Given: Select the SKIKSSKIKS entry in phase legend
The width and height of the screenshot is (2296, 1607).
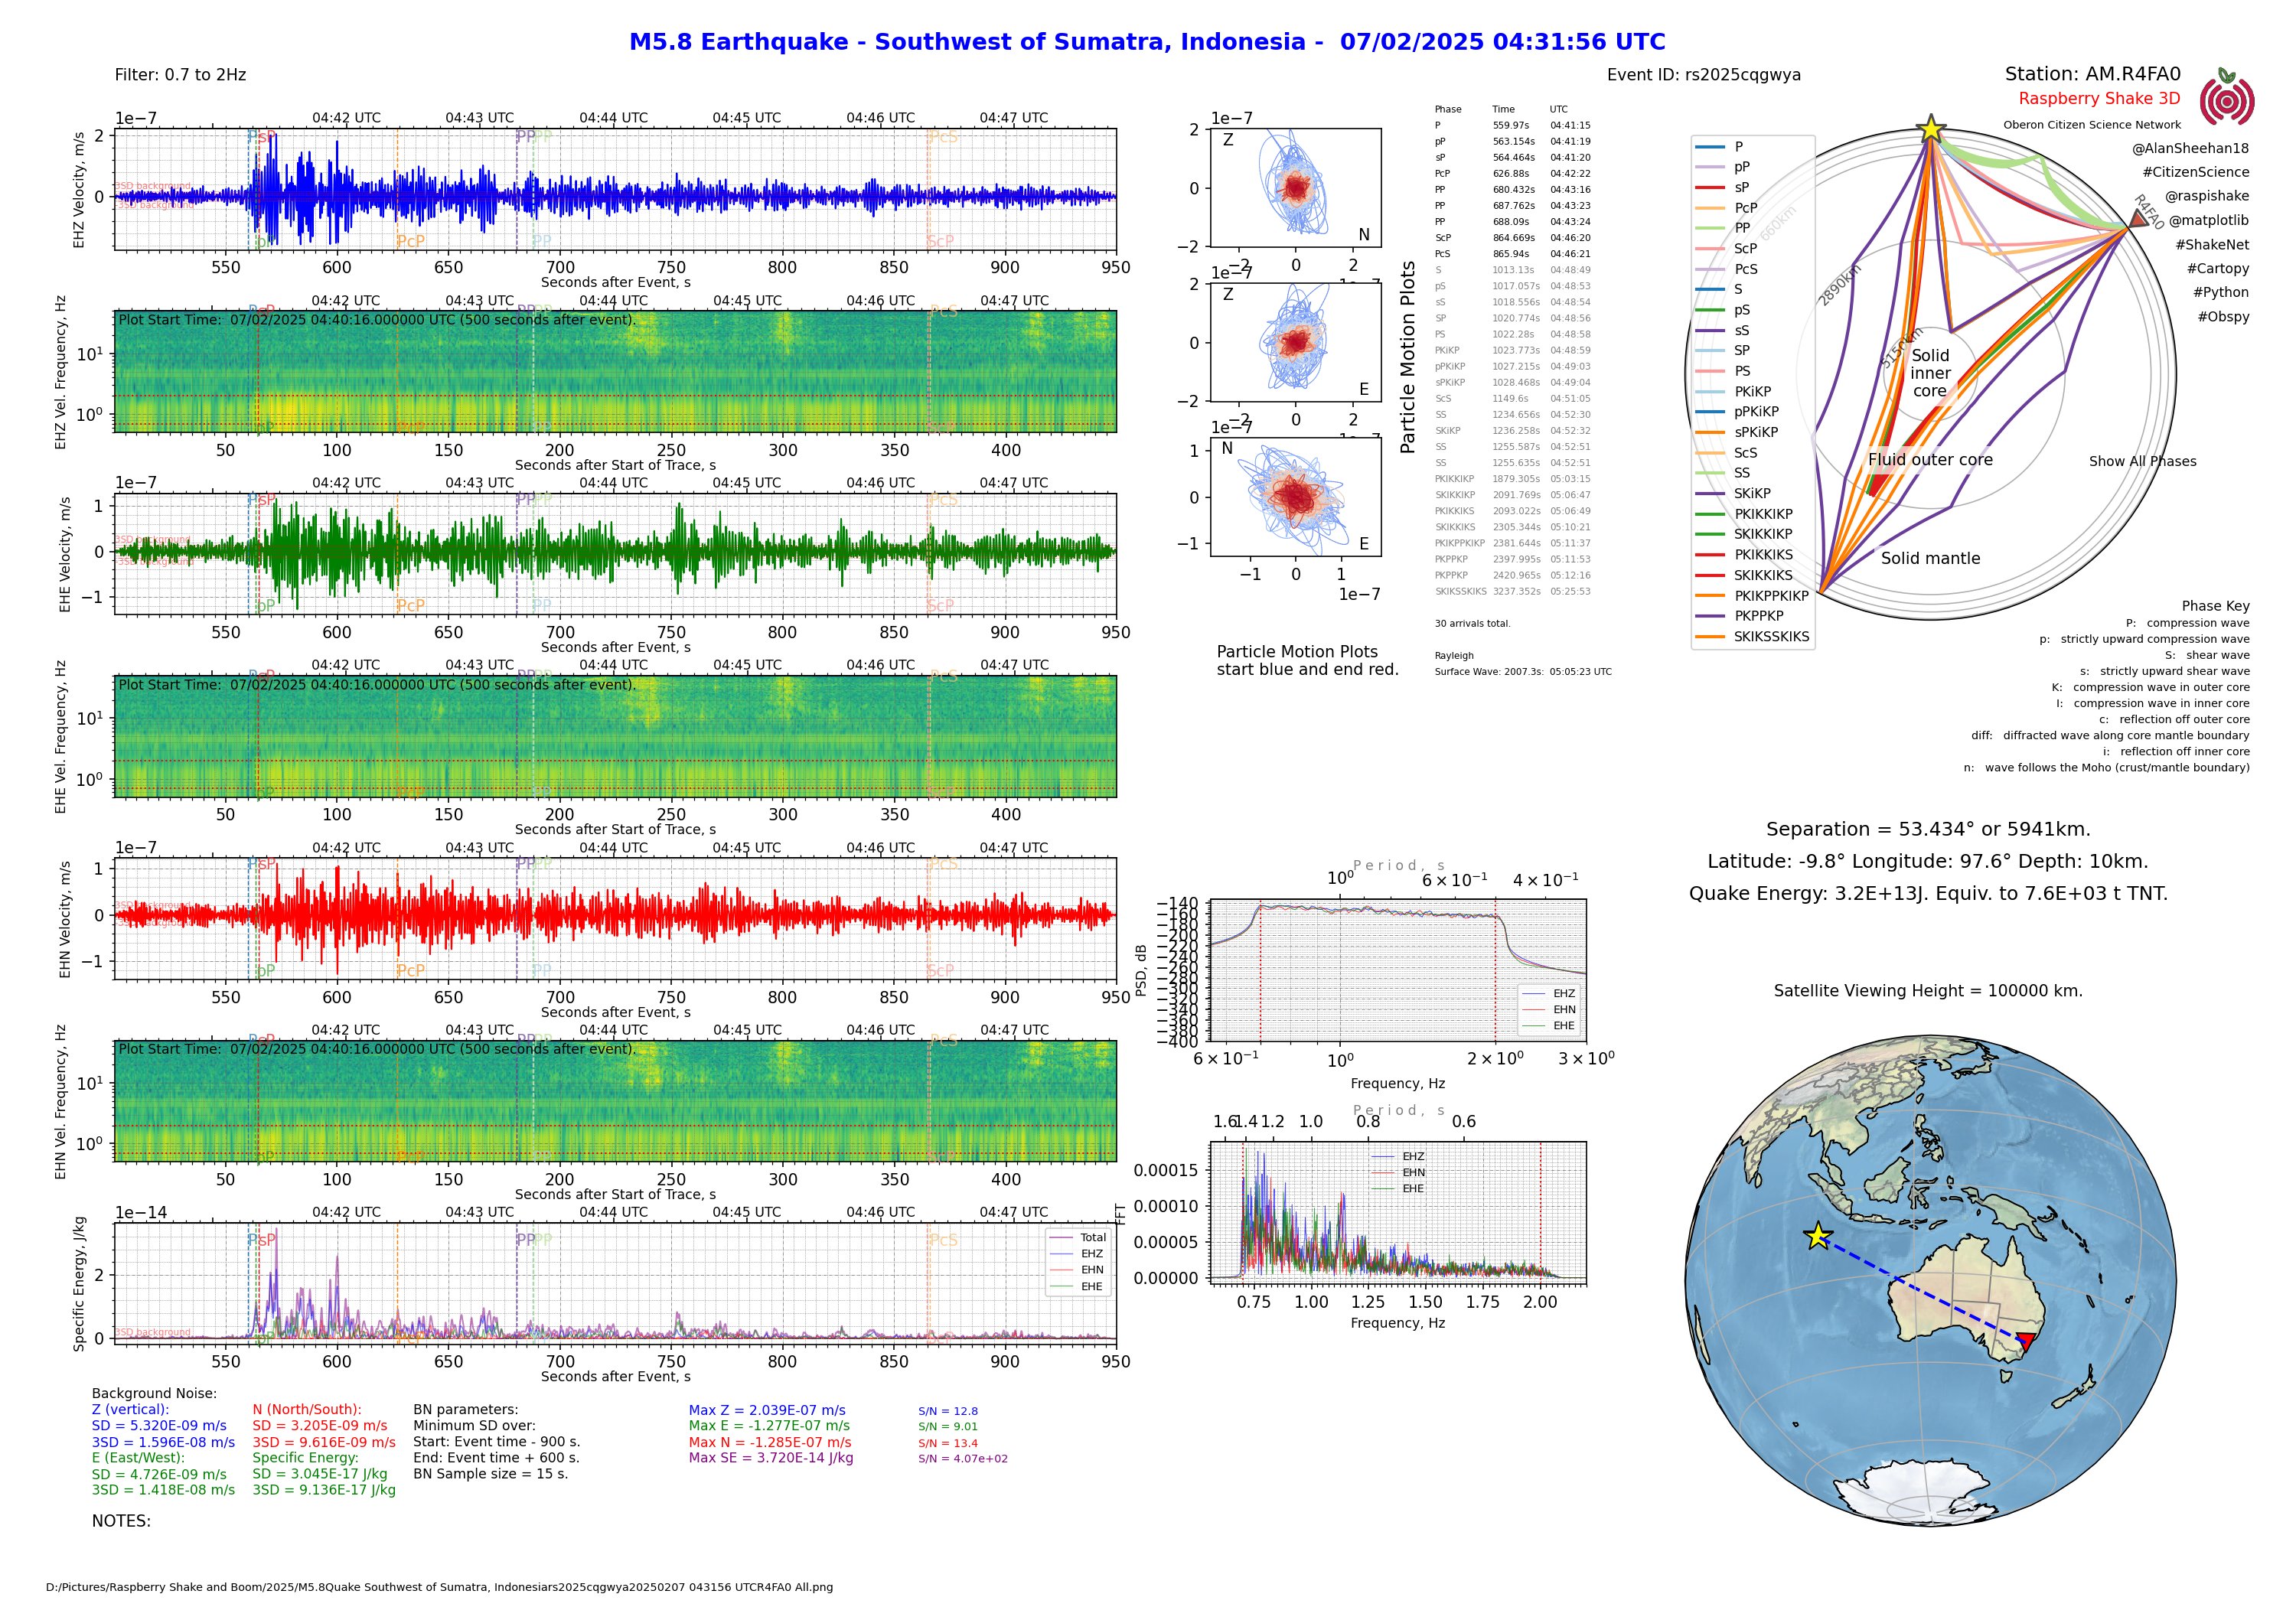Looking at the screenshot, I should tap(1771, 636).
